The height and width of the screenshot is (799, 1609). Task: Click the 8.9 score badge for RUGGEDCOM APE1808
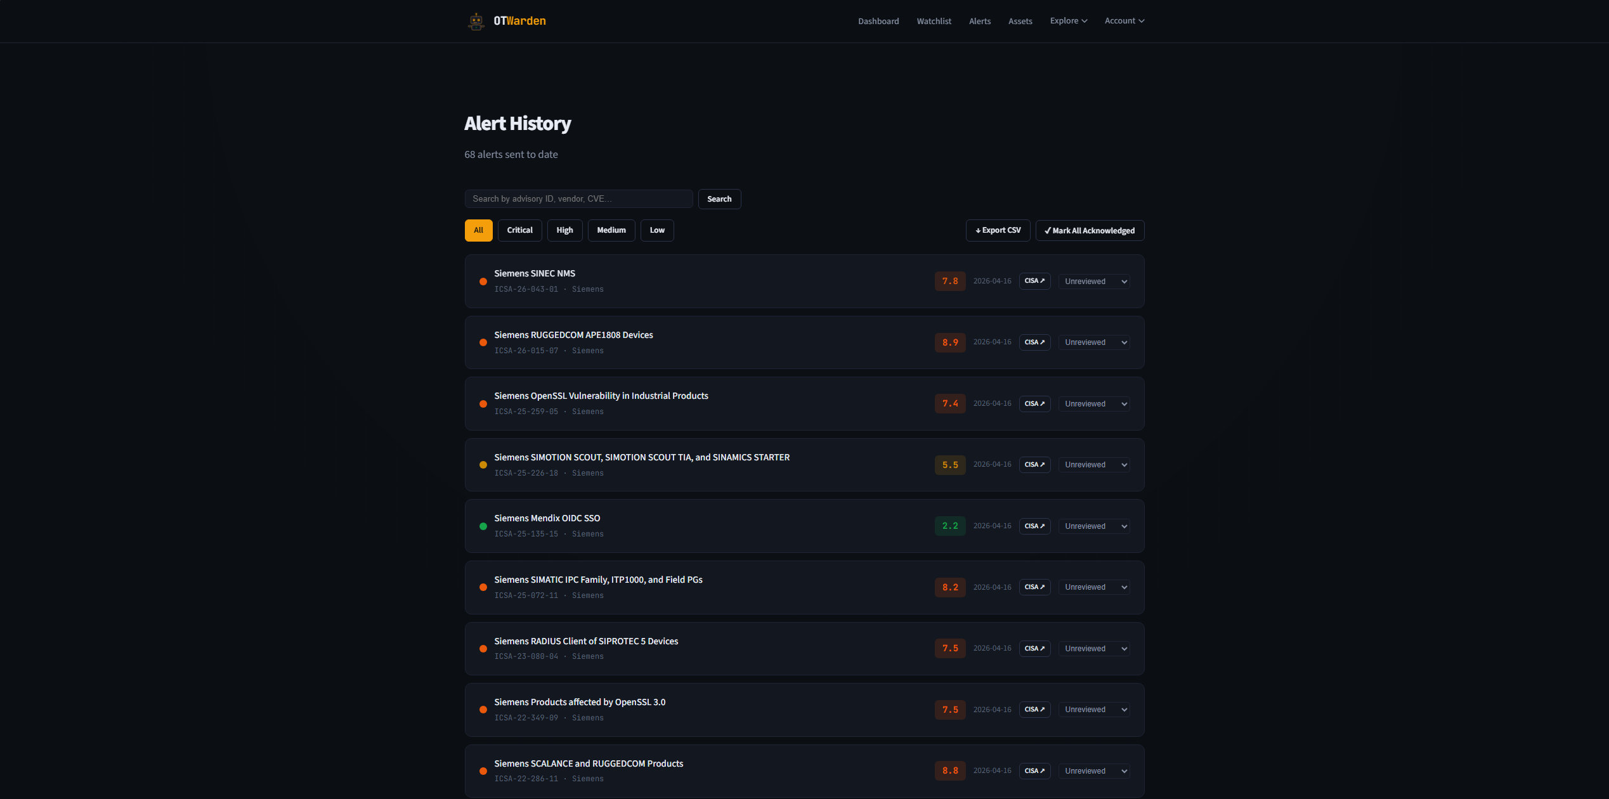pyautogui.click(x=950, y=342)
